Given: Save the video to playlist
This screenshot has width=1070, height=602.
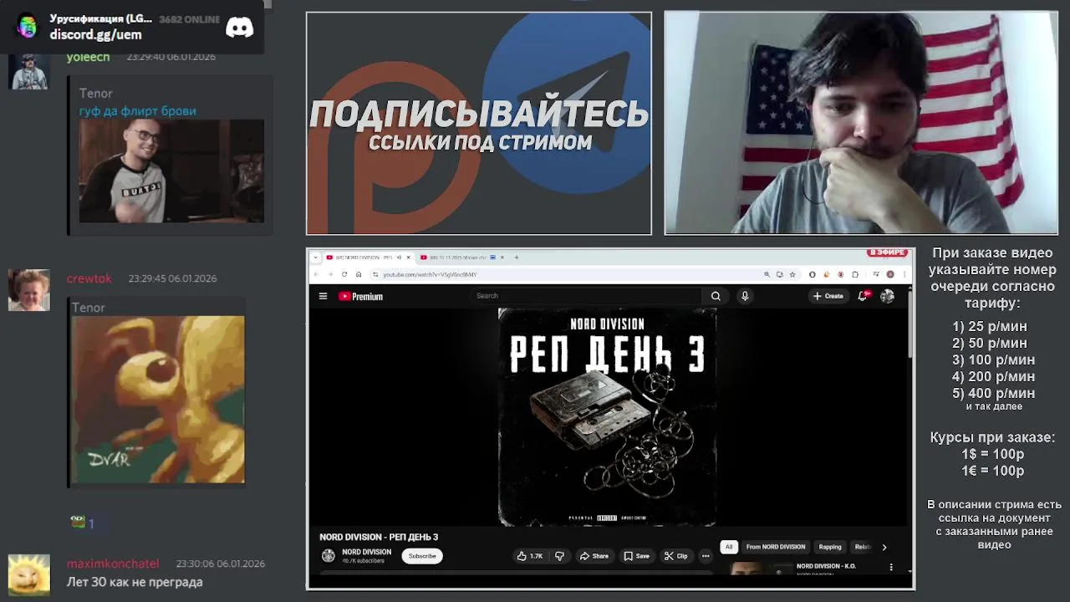Looking at the screenshot, I should 636,556.
